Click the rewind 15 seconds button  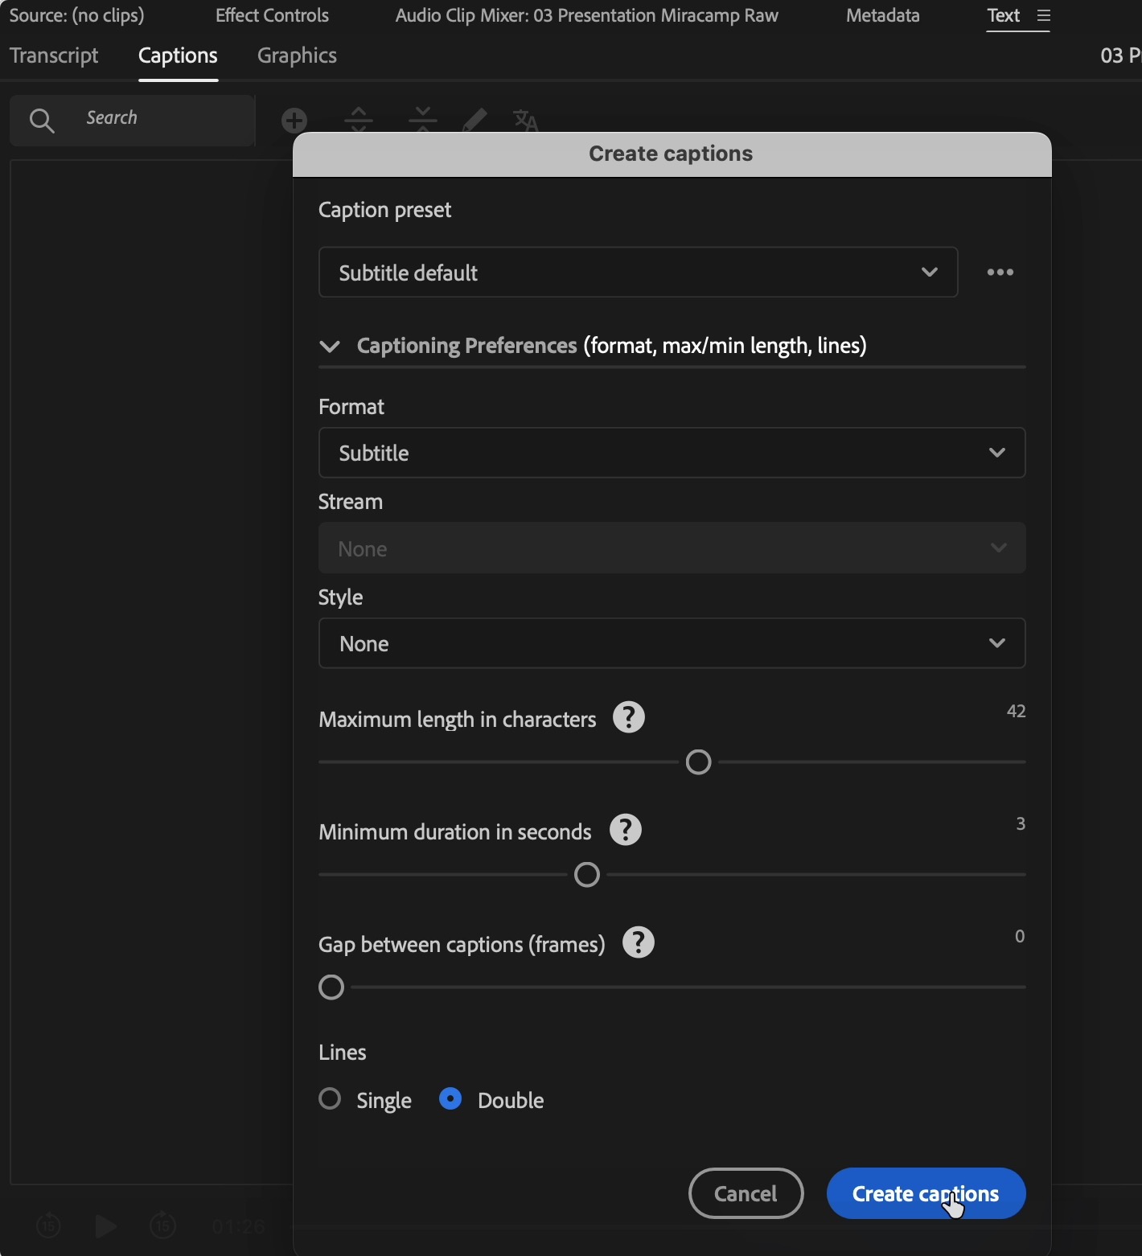[x=48, y=1225]
